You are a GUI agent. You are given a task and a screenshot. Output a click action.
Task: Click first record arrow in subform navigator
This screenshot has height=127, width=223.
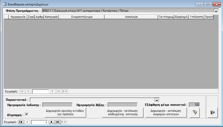pyautogui.click(x=22, y=91)
